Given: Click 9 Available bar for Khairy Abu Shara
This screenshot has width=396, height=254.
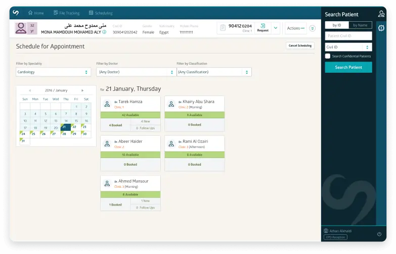Looking at the screenshot, I should [x=195, y=115].
